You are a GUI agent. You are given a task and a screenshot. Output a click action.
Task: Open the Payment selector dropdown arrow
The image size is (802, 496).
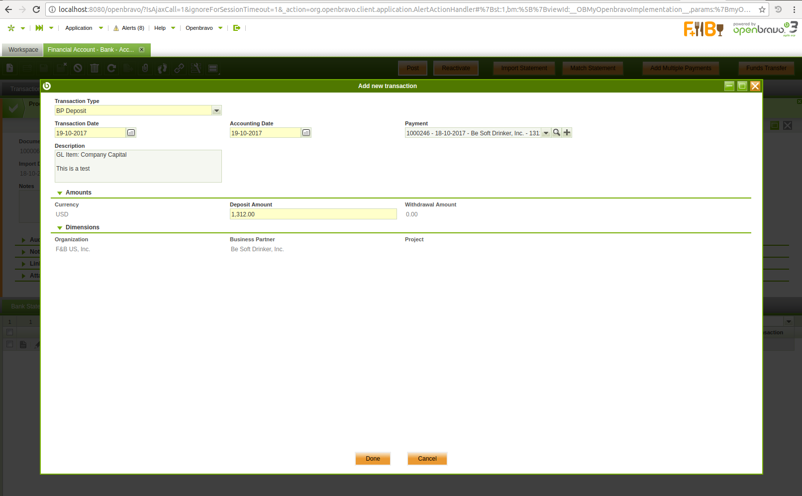pyautogui.click(x=546, y=133)
